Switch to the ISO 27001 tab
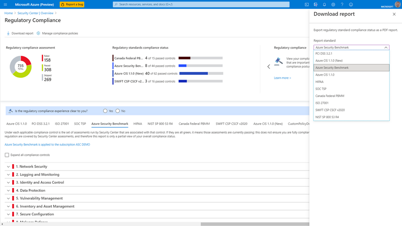 62,124
